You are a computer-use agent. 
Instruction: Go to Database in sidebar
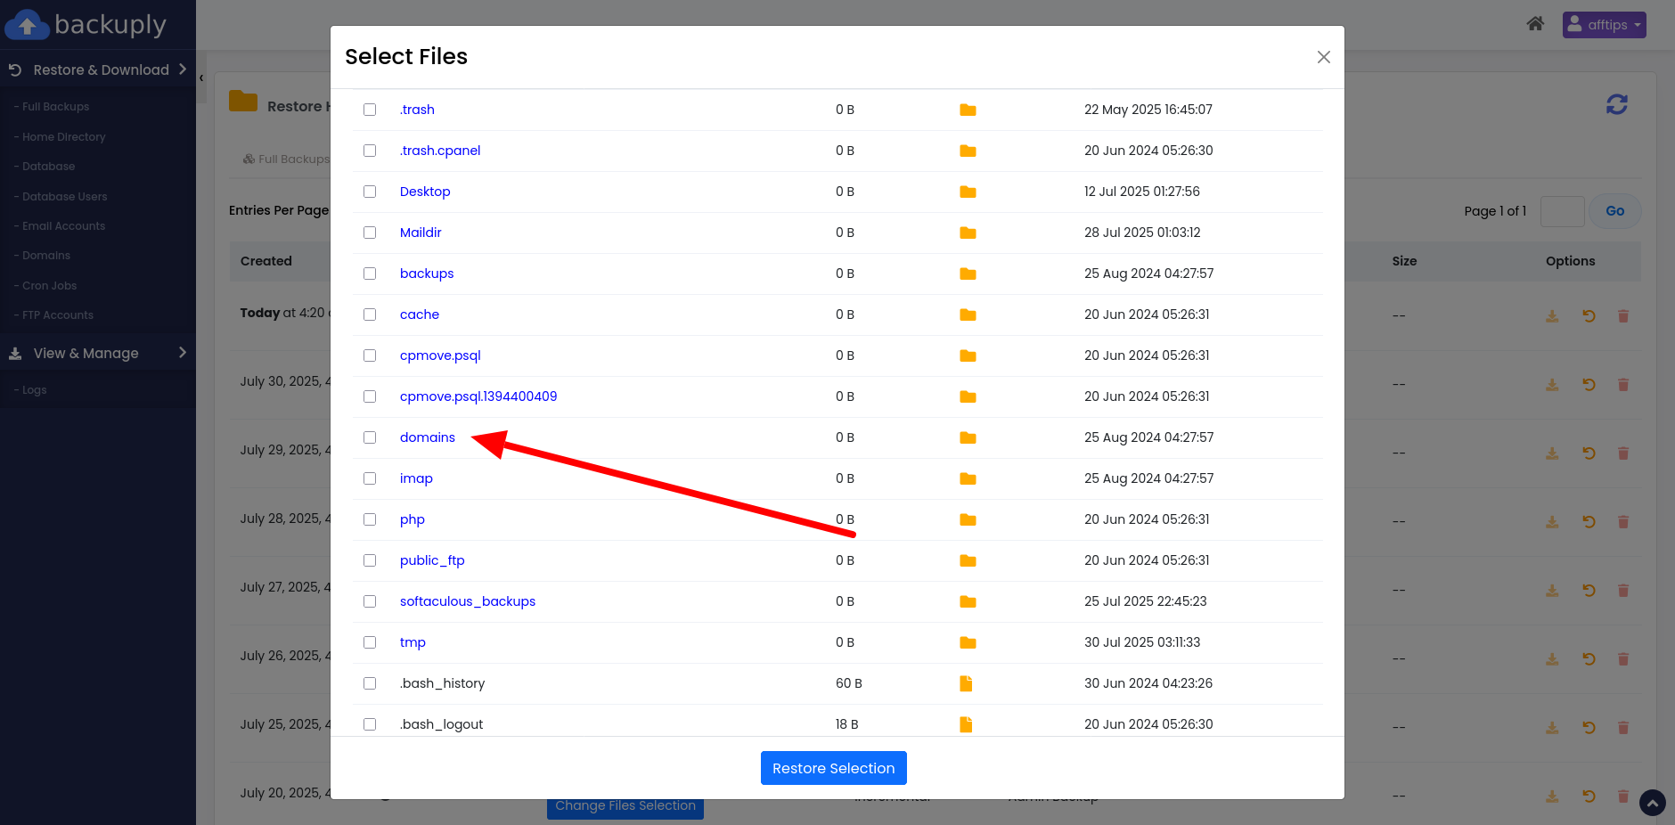(x=48, y=167)
